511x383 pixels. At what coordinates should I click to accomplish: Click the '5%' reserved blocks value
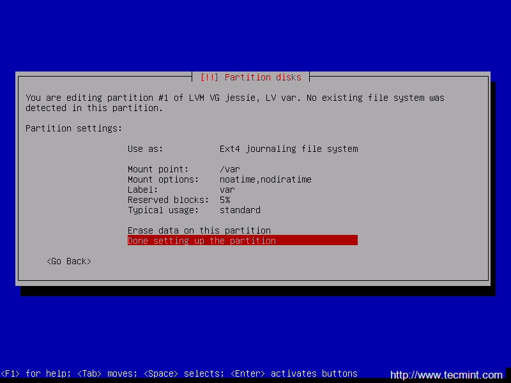[x=225, y=200]
